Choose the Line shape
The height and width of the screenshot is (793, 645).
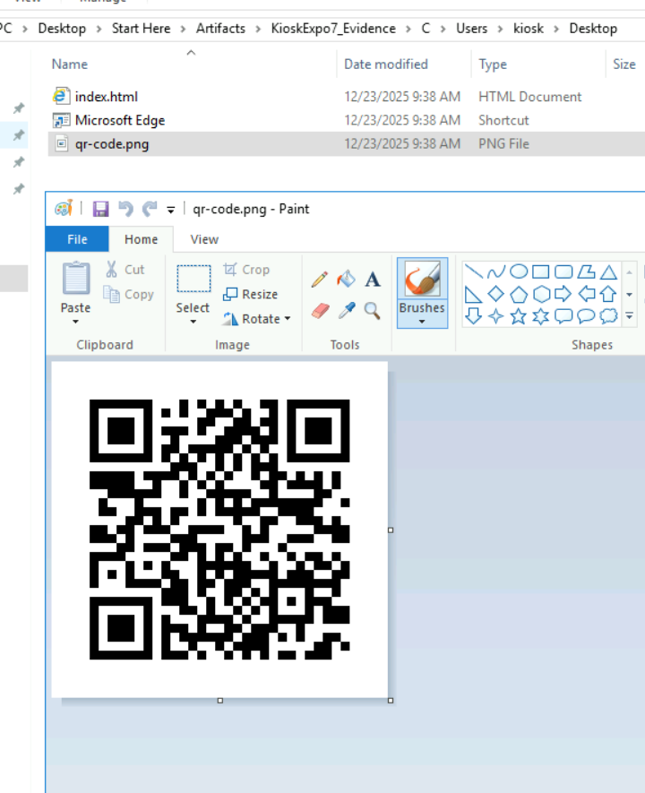473,272
